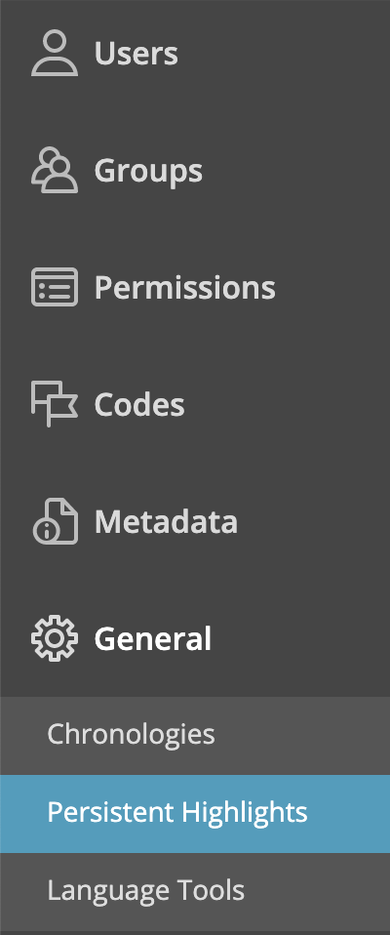Click the "Users" text label

136,53
